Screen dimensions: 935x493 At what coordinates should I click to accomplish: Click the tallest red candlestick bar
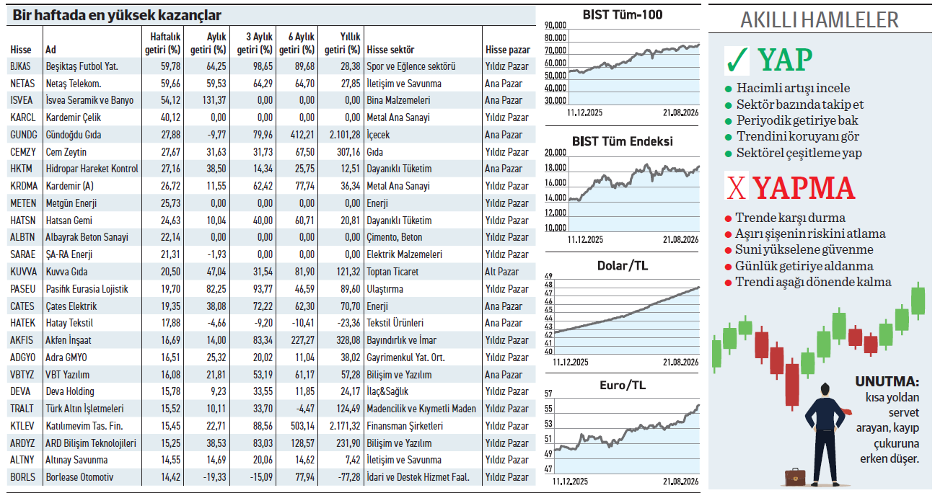click(792, 386)
